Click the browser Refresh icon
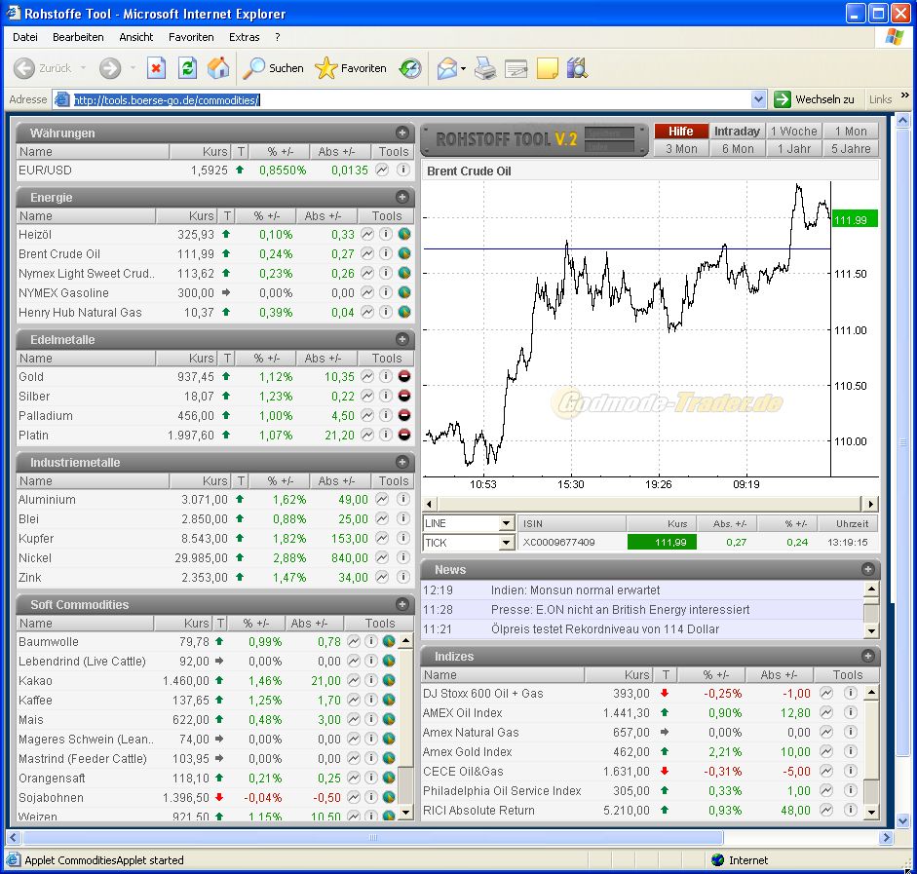917x874 pixels. (x=188, y=68)
